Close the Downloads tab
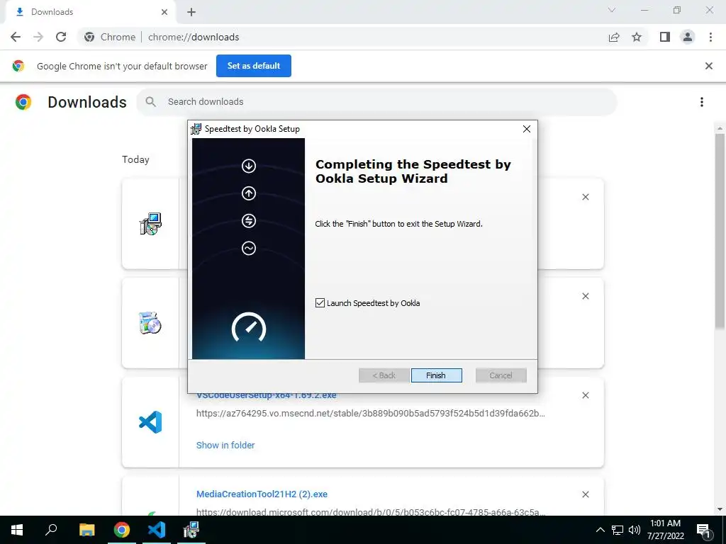Image resolution: width=726 pixels, height=544 pixels. coord(164,12)
